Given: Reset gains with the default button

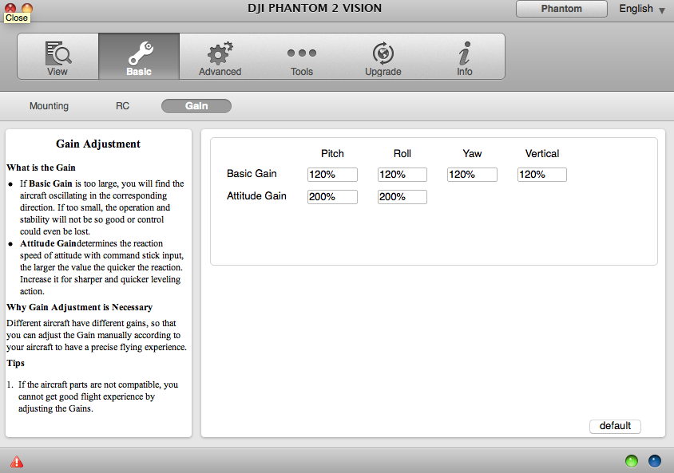Looking at the screenshot, I should click(615, 426).
